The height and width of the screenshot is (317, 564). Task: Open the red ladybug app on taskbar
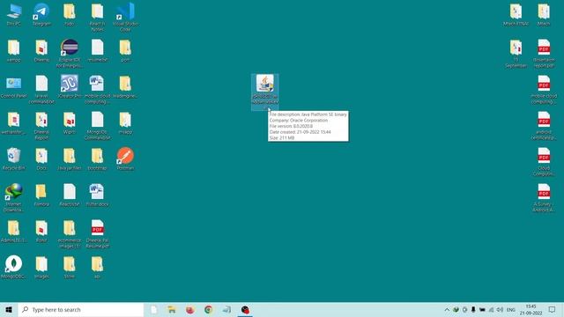point(245,309)
